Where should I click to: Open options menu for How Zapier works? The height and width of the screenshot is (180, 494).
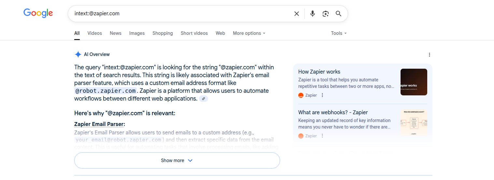click(322, 95)
